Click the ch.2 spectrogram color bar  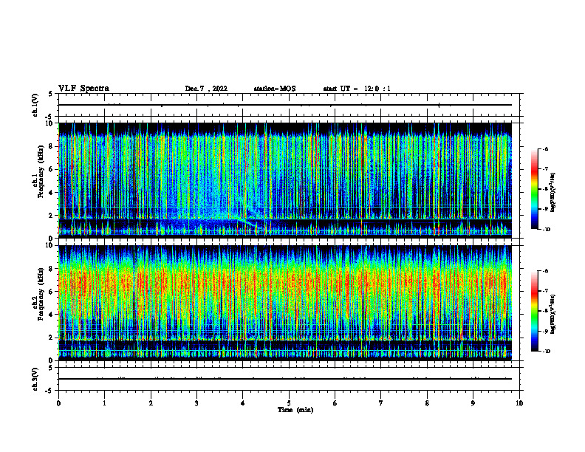click(534, 311)
